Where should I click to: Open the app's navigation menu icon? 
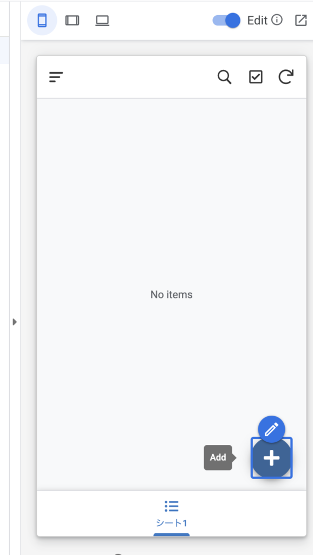click(x=56, y=77)
